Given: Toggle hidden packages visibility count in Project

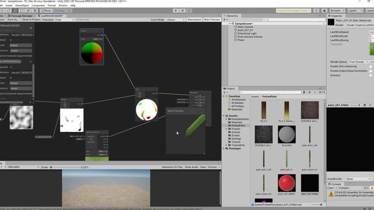Looking at the screenshot, I should tap(322, 92).
